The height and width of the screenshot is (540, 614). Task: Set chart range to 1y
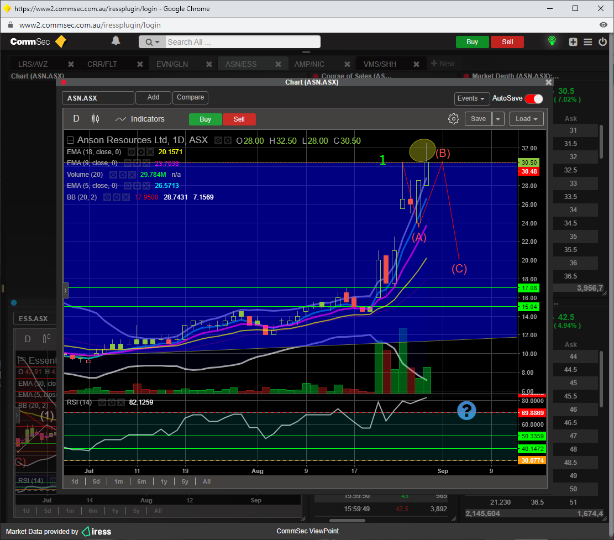[x=164, y=481]
